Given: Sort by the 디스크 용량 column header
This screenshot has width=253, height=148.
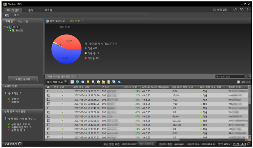Looking at the screenshot, I should pyautogui.click(x=131, y=87).
